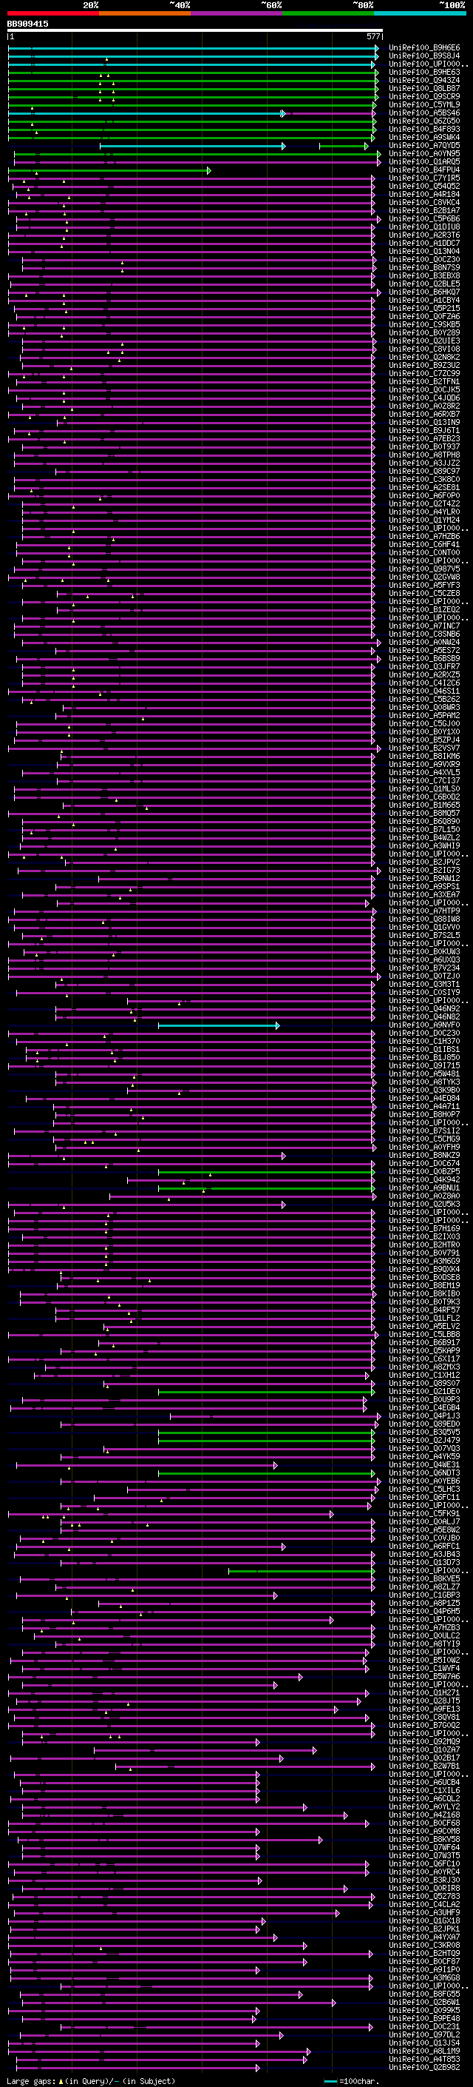Viewport: 473px width, 2087px height.
Task: Select the UniRef100_Q6FC10 label
Action: coord(424,1863)
